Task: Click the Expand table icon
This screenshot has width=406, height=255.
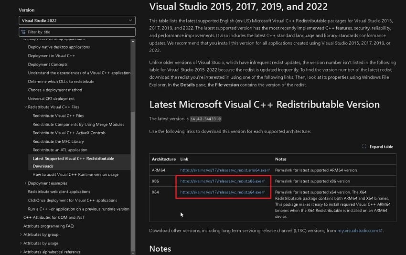Action: click(364, 147)
